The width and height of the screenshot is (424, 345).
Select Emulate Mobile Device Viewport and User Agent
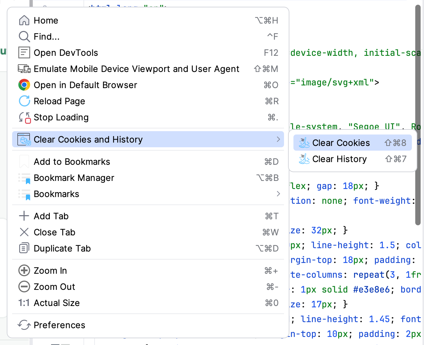[x=148, y=69]
